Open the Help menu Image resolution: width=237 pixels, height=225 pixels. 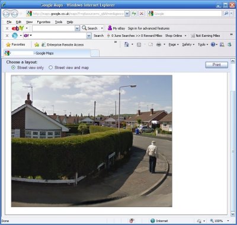(70, 22)
